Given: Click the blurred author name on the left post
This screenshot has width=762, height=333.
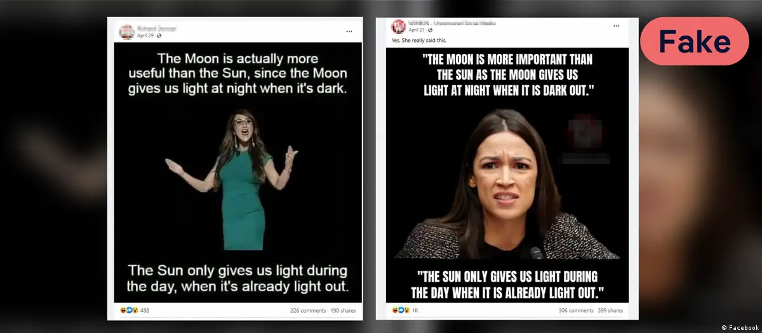Looking at the screenshot, I should pos(156,29).
